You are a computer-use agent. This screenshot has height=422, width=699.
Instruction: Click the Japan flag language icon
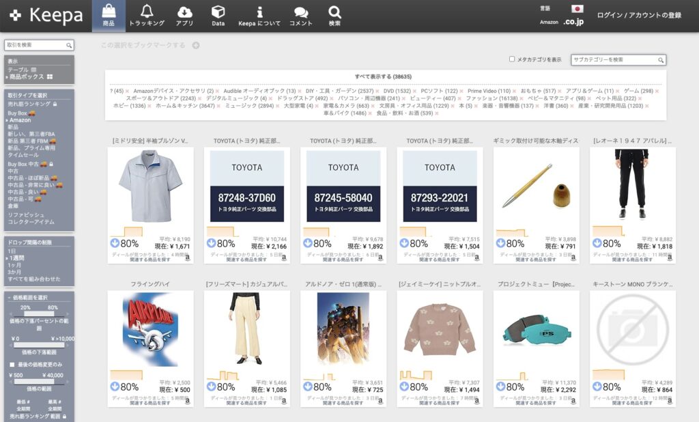point(577,9)
